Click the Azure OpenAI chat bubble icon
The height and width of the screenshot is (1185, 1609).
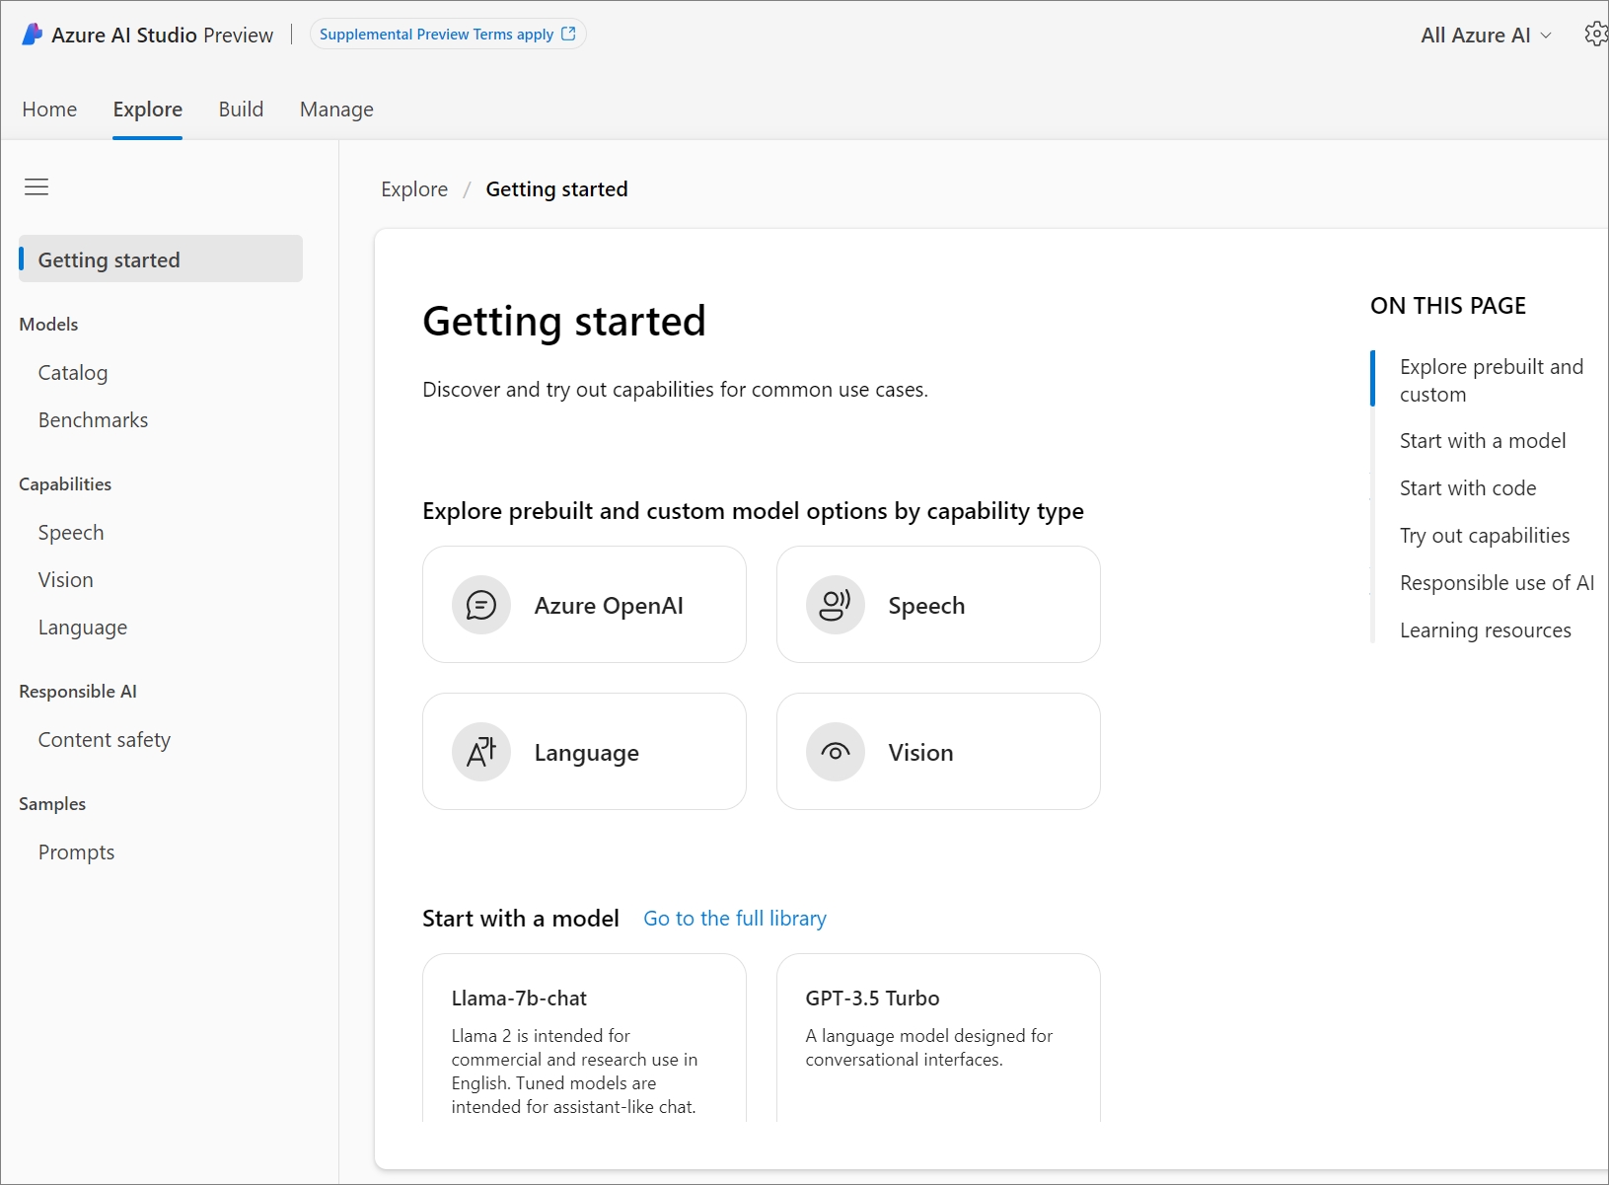coord(481,605)
